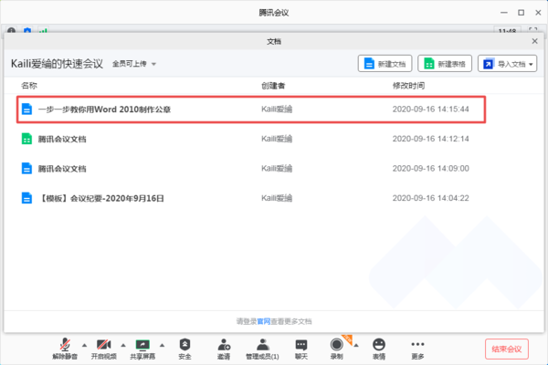Open the chat (聊天) icon
This screenshot has width=548, height=365.
click(x=301, y=345)
